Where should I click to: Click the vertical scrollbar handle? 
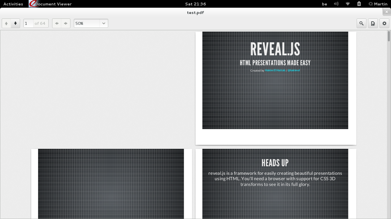(x=389, y=36)
